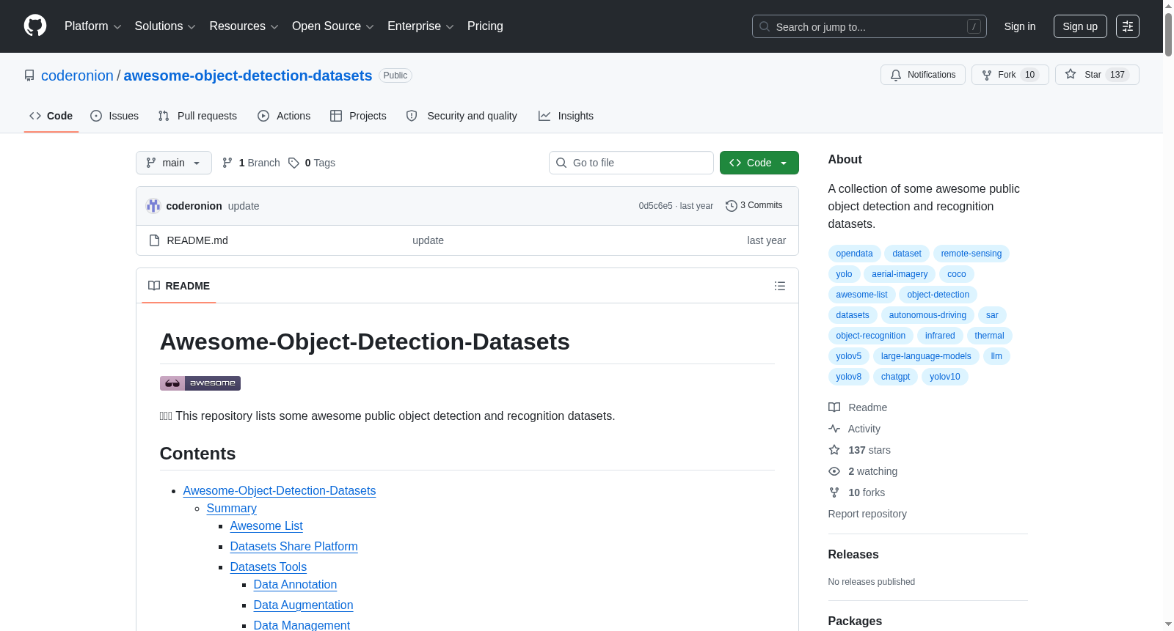This screenshot has height=631, width=1174.
Task: Click the branch icon next to 1 Branch
Action: [x=227, y=163]
